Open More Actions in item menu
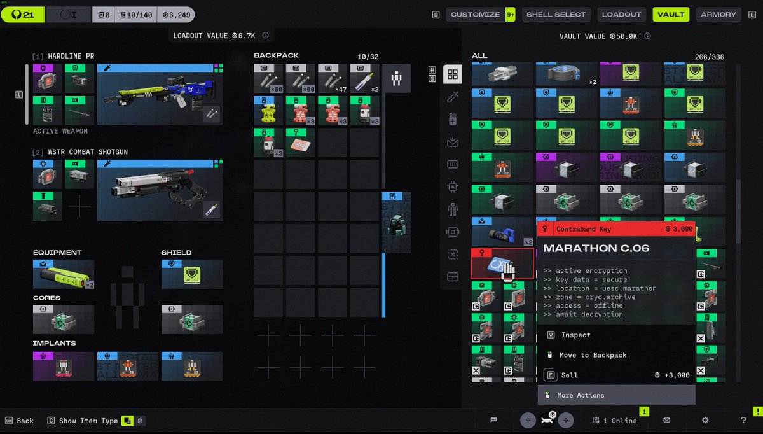The image size is (763, 434). pyautogui.click(x=616, y=395)
